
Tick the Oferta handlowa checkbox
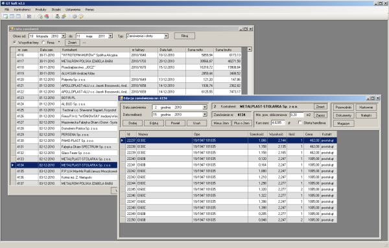[300, 122]
